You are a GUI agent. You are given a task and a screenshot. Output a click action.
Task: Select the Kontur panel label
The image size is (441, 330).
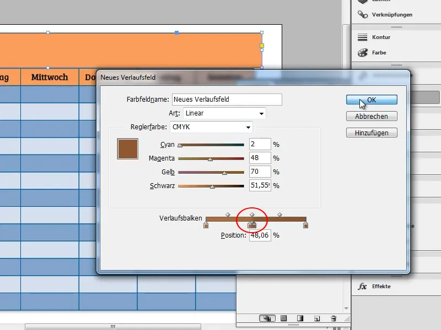click(381, 37)
